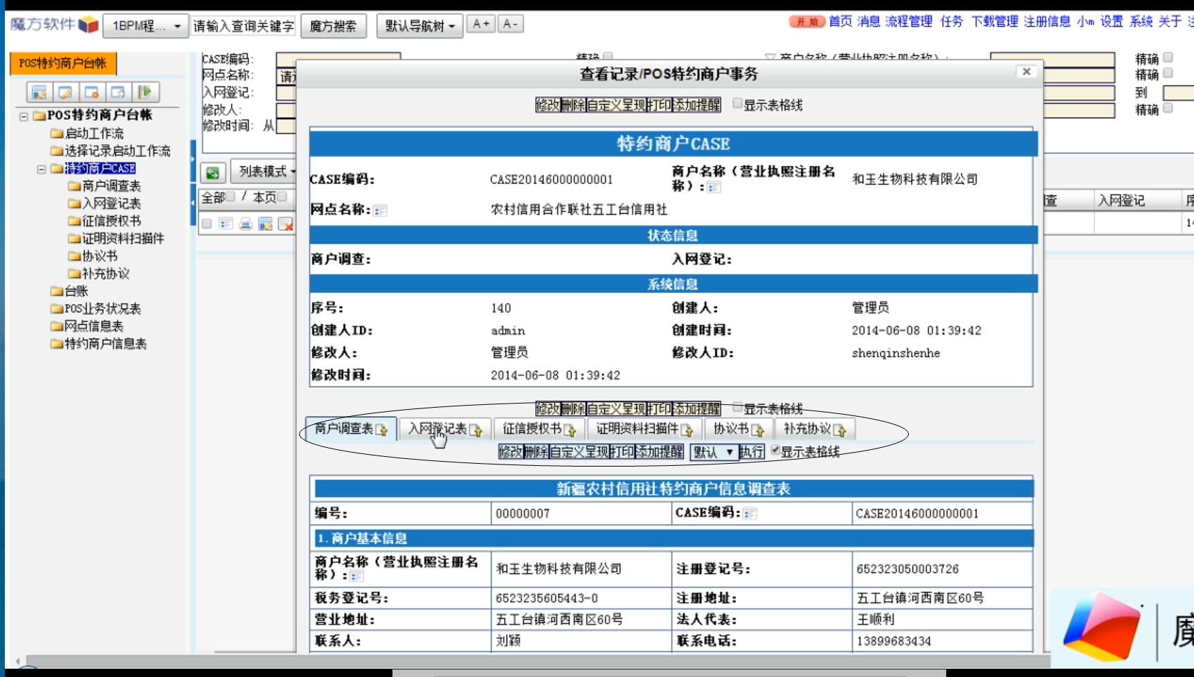Click the printer icon in the list row
Screen dimensions: 1194x677
245,224
